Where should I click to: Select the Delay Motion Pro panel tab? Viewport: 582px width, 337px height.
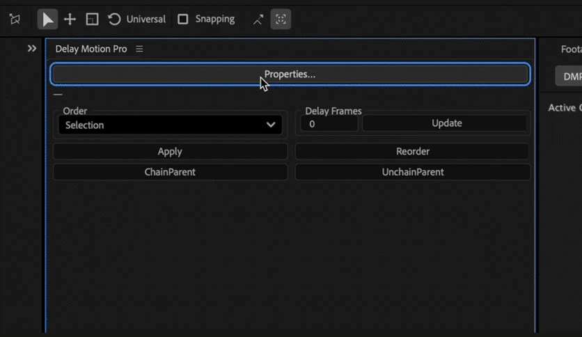91,49
